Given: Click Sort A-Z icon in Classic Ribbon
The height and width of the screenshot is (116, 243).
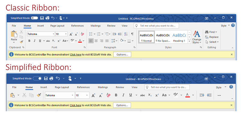Looking at the screenshot, I should 126,34.
